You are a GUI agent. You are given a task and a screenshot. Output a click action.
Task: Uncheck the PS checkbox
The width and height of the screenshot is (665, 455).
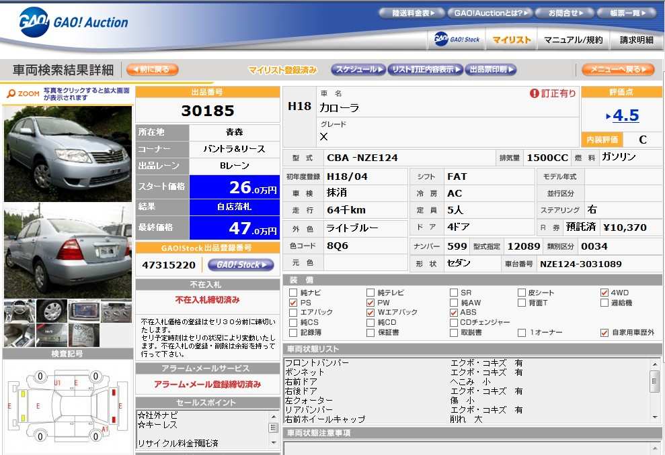(293, 303)
